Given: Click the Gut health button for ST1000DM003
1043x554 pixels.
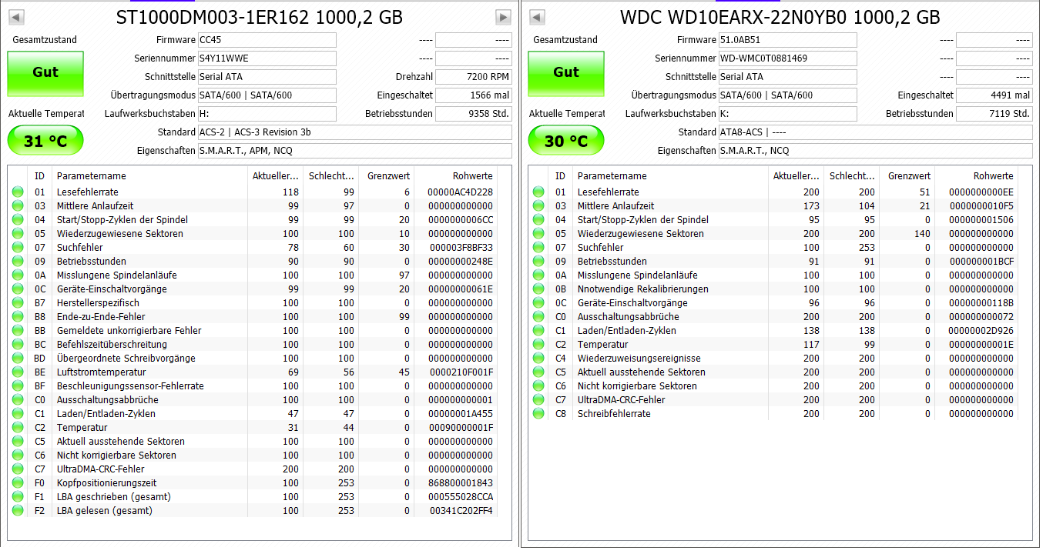Looking at the screenshot, I should point(45,73).
